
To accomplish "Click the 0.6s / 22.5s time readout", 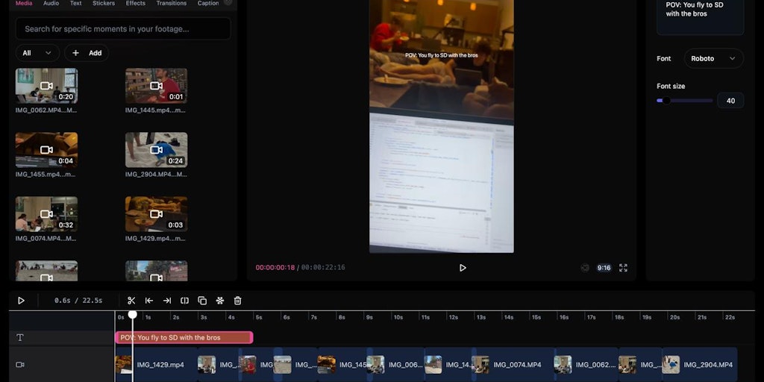I will tap(78, 301).
